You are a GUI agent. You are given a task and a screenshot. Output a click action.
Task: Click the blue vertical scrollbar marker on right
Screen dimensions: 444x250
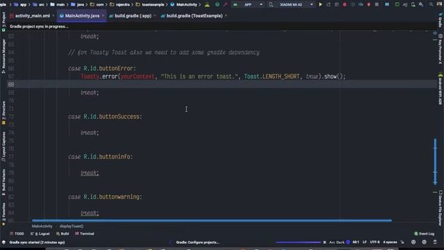(435, 162)
